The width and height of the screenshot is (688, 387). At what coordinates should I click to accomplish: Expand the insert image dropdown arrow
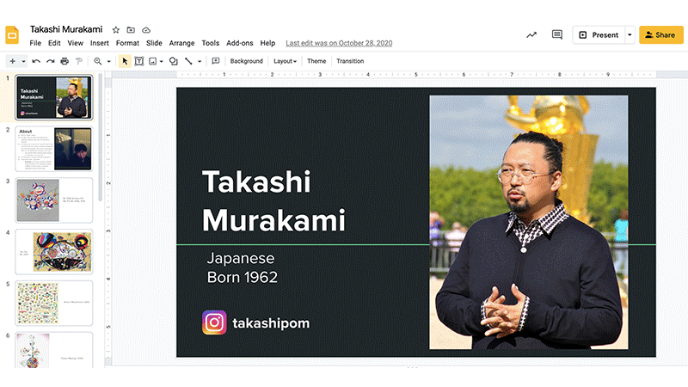click(x=162, y=61)
